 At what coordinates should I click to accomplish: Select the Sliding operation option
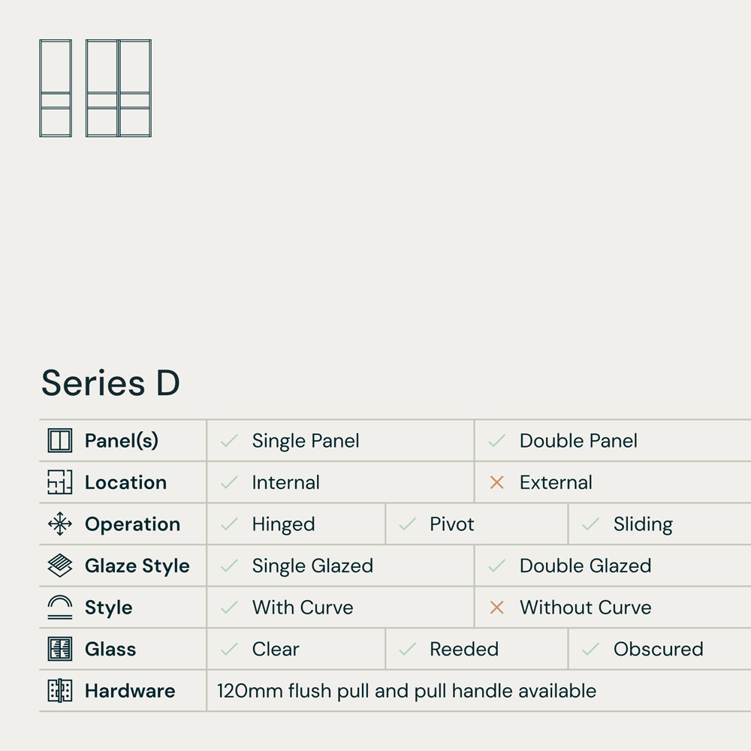tap(643, 524)
